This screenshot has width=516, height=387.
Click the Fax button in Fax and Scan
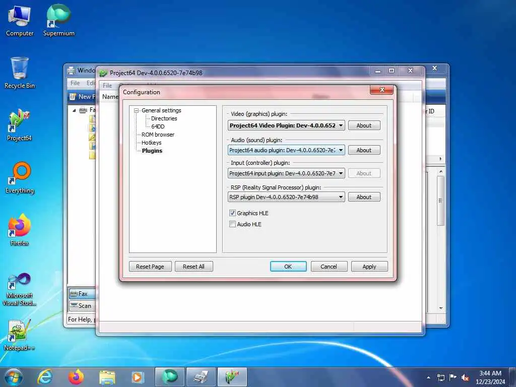pyautogui.click(x=82, y=294)
